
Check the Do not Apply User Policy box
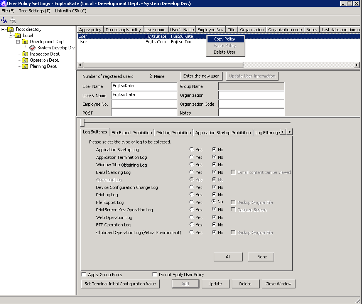click(x=155, y=275)
